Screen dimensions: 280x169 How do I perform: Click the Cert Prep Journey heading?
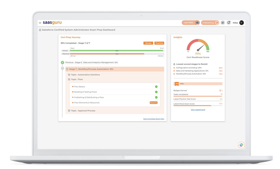[70, 37]
